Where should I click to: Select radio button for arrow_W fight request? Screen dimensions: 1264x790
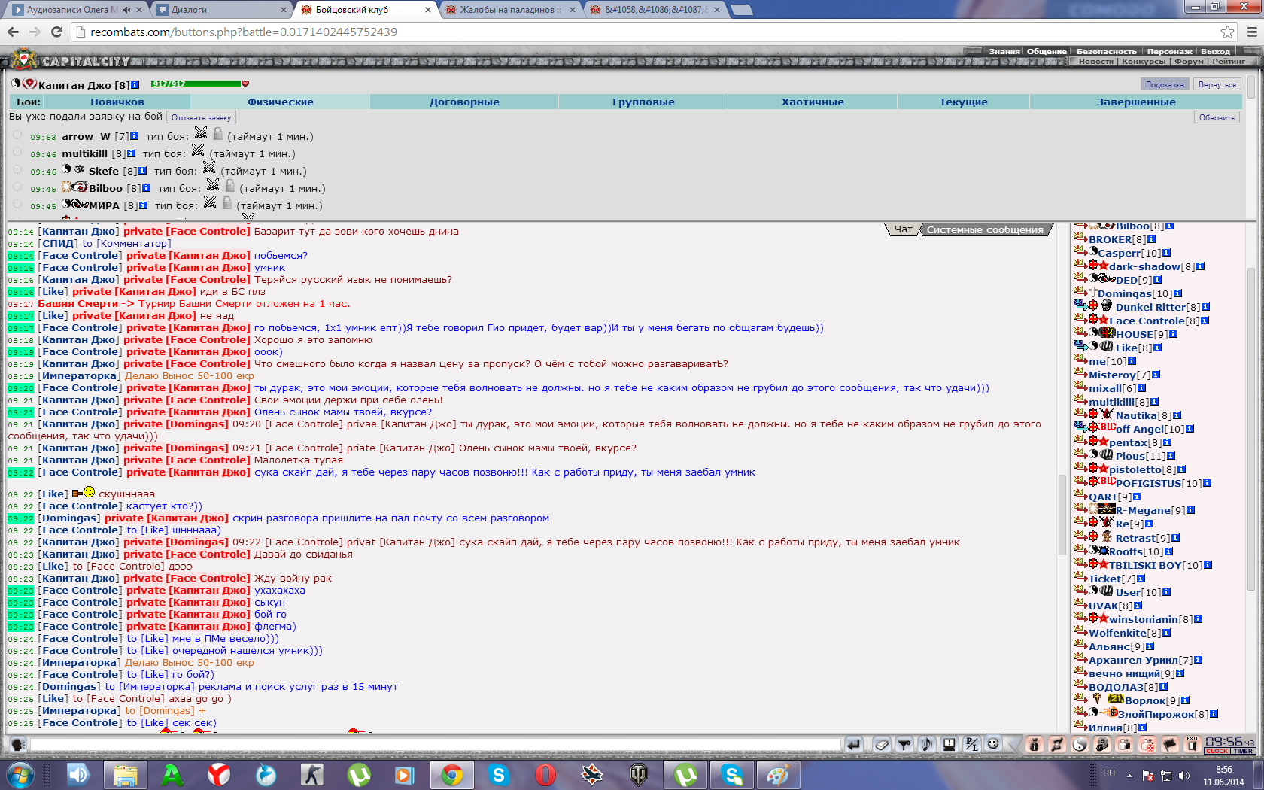coord(17,135)
